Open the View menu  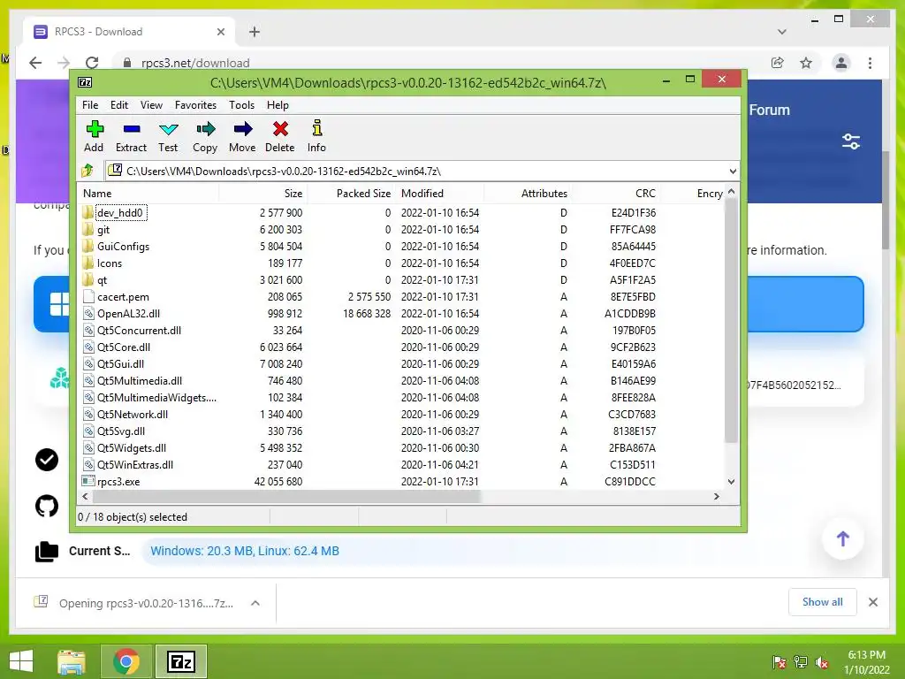click(x=151, y=105)
